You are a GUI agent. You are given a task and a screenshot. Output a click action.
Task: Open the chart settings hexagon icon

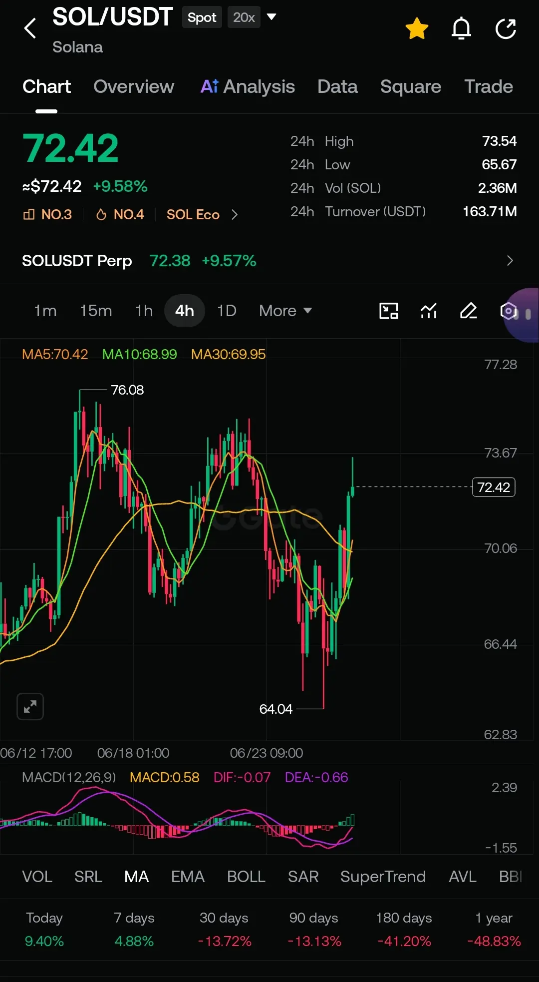tap(508, 311)
